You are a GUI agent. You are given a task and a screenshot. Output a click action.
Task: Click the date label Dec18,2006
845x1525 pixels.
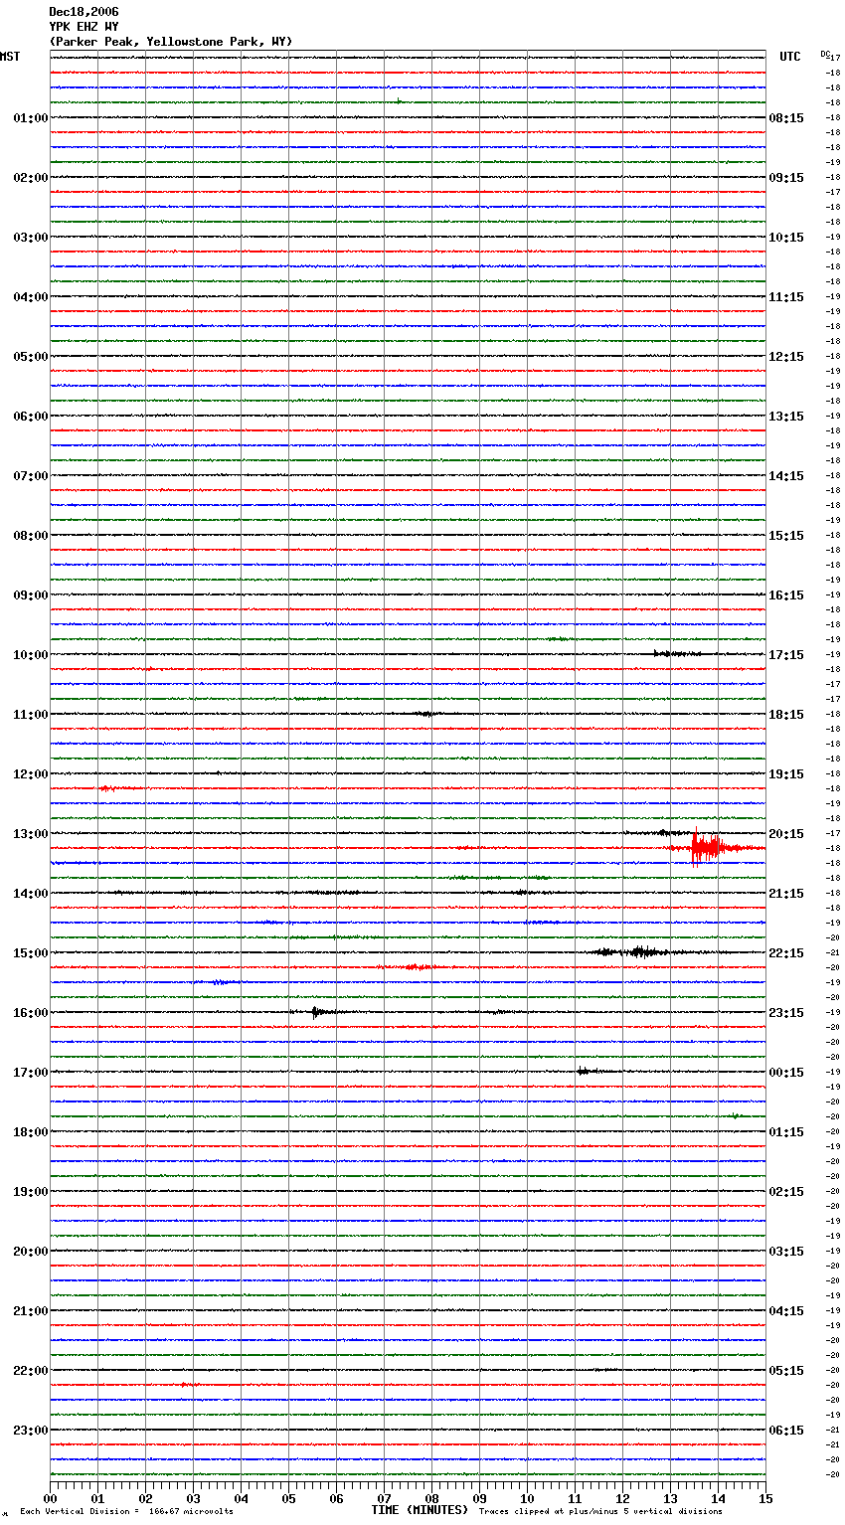(x=84, y=12)
